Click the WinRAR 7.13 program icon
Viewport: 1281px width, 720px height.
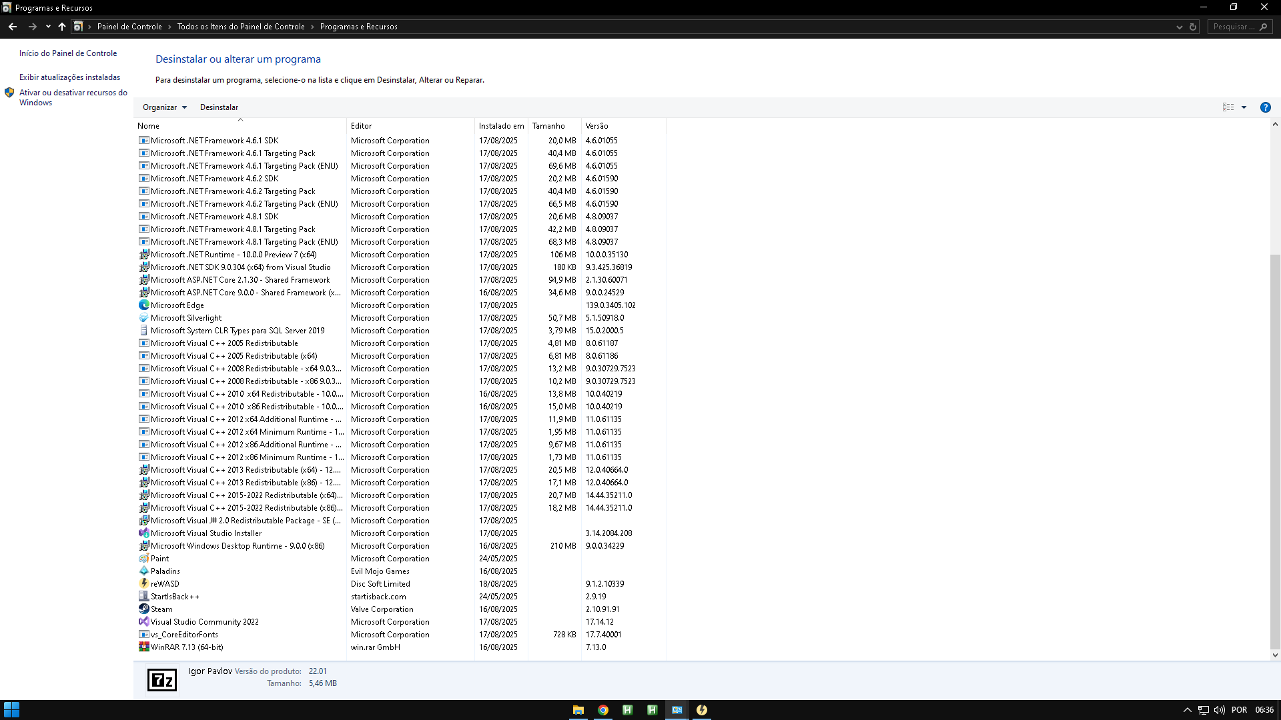[x=143, y=647]
